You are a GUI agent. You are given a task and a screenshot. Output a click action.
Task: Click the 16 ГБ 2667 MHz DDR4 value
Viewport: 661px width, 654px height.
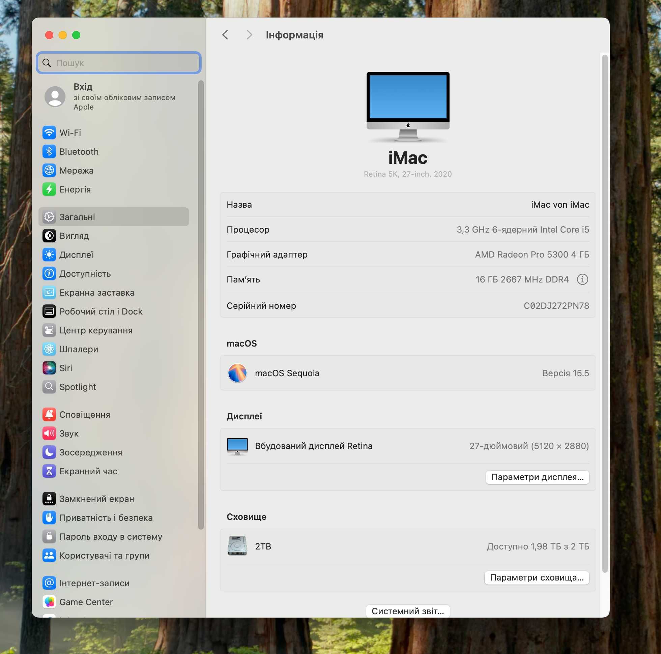pyautogui.click(x=522, y=279)
